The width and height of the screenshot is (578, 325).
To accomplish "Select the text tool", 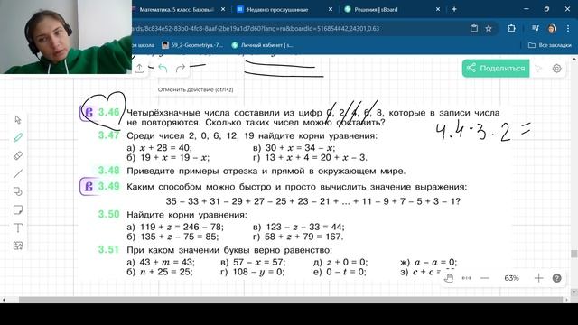I will click(18, 227).
